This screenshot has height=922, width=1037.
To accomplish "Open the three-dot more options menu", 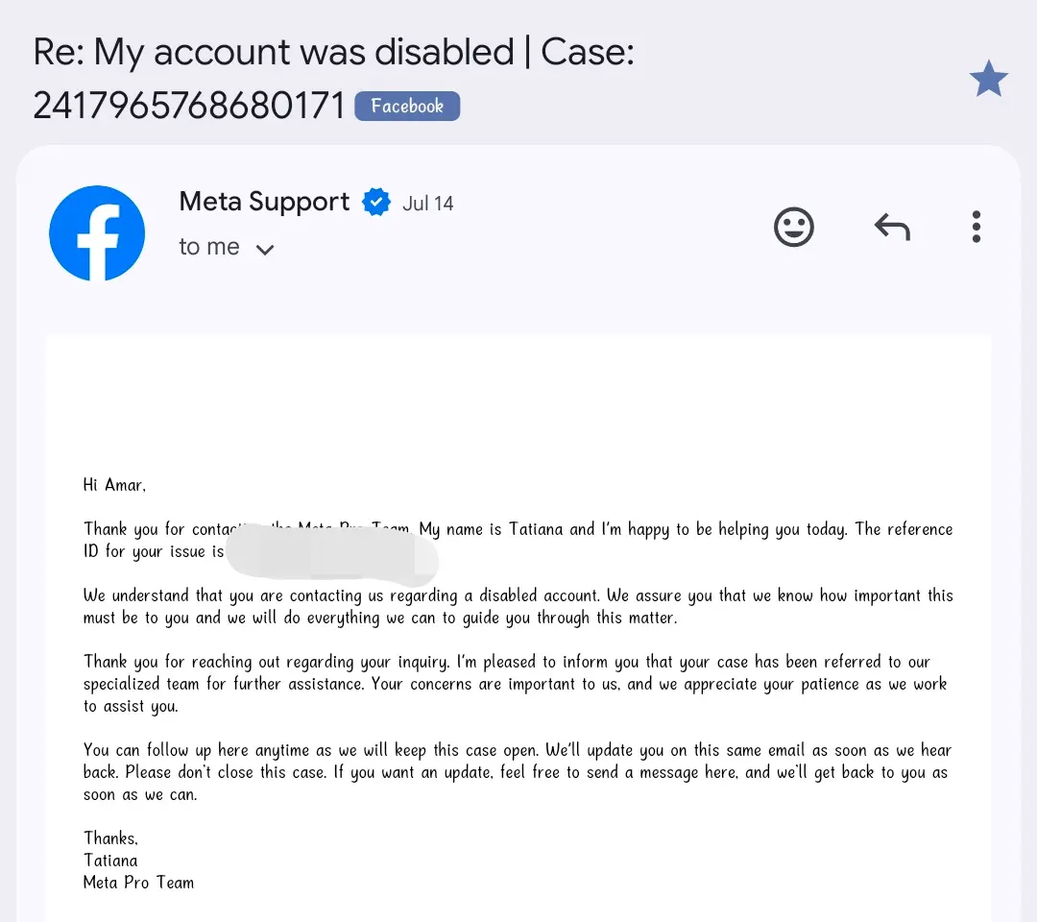I will point(977,227).
